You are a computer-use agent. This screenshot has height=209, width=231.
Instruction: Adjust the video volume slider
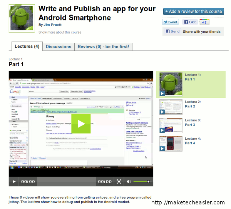[x=142, y=182]
